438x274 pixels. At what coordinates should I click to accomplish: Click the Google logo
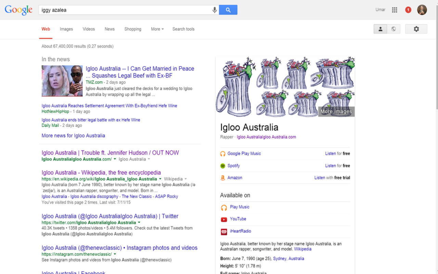pyautogui.click(x=18, y=10)
